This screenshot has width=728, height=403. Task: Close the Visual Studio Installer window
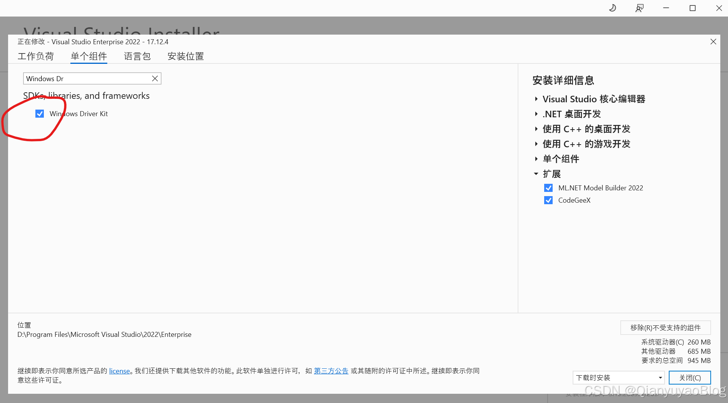click(x=719, y=8)
